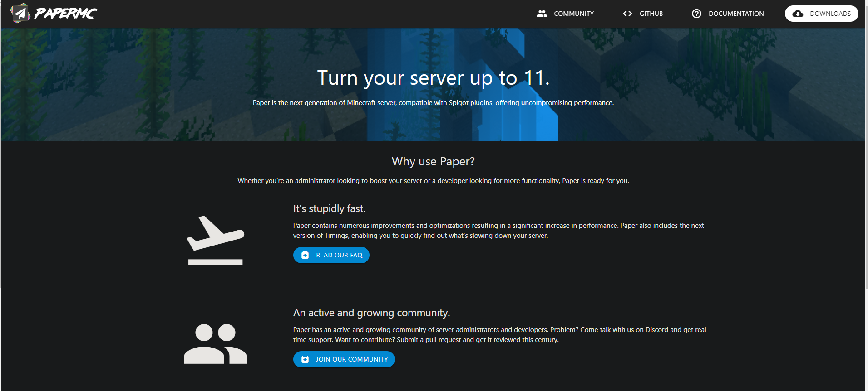Open the Community navigation item
Image resolution: width=868 pixels, height=391 pixels.
point(573,14)
